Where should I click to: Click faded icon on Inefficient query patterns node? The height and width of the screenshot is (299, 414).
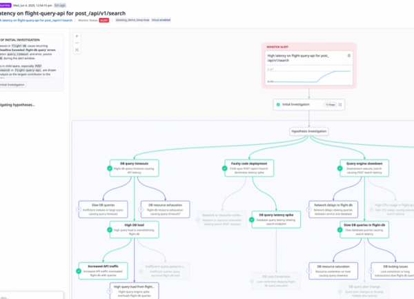pos(141,271)
